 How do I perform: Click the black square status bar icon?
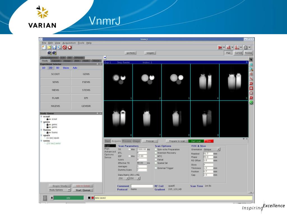coord(89,198)
